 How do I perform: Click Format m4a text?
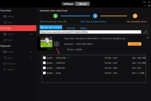pyautogui.click(x=111, y=73)
